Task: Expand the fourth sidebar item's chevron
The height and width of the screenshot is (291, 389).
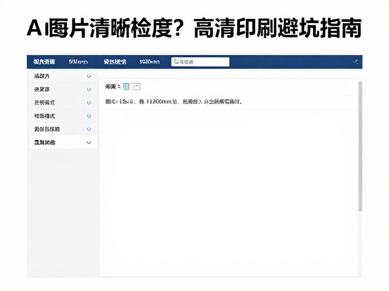Action: [89, 116]
